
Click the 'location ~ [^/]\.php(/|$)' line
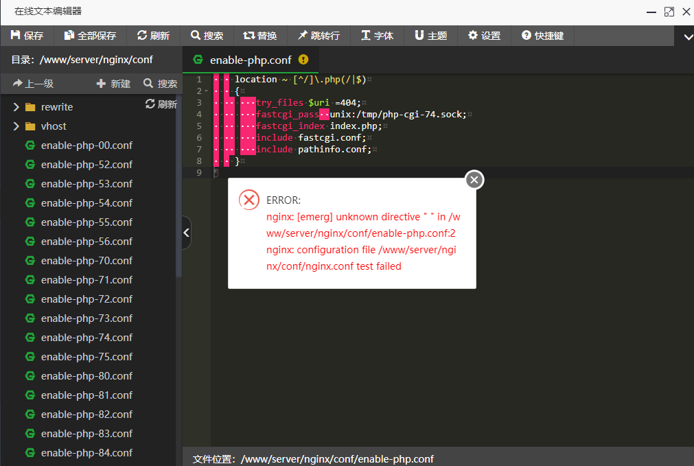pos(301,79)
